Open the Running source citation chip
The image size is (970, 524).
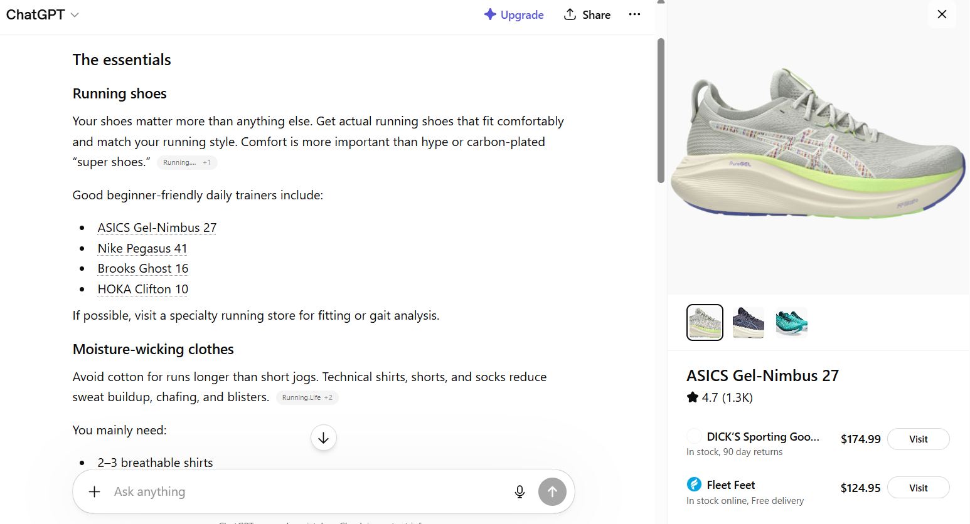coord(187,162)
